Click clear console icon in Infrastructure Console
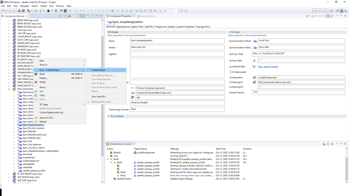Viewport: 349px width, 196px height. pyautogui.click(x=324, y=144)
